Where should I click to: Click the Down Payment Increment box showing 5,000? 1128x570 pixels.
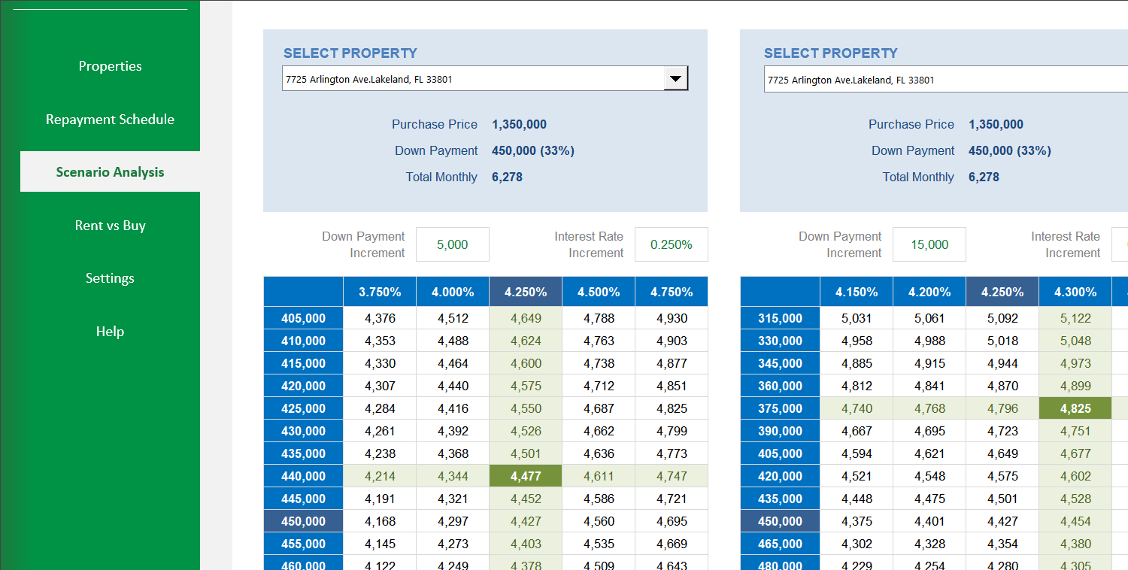point(452,244)
